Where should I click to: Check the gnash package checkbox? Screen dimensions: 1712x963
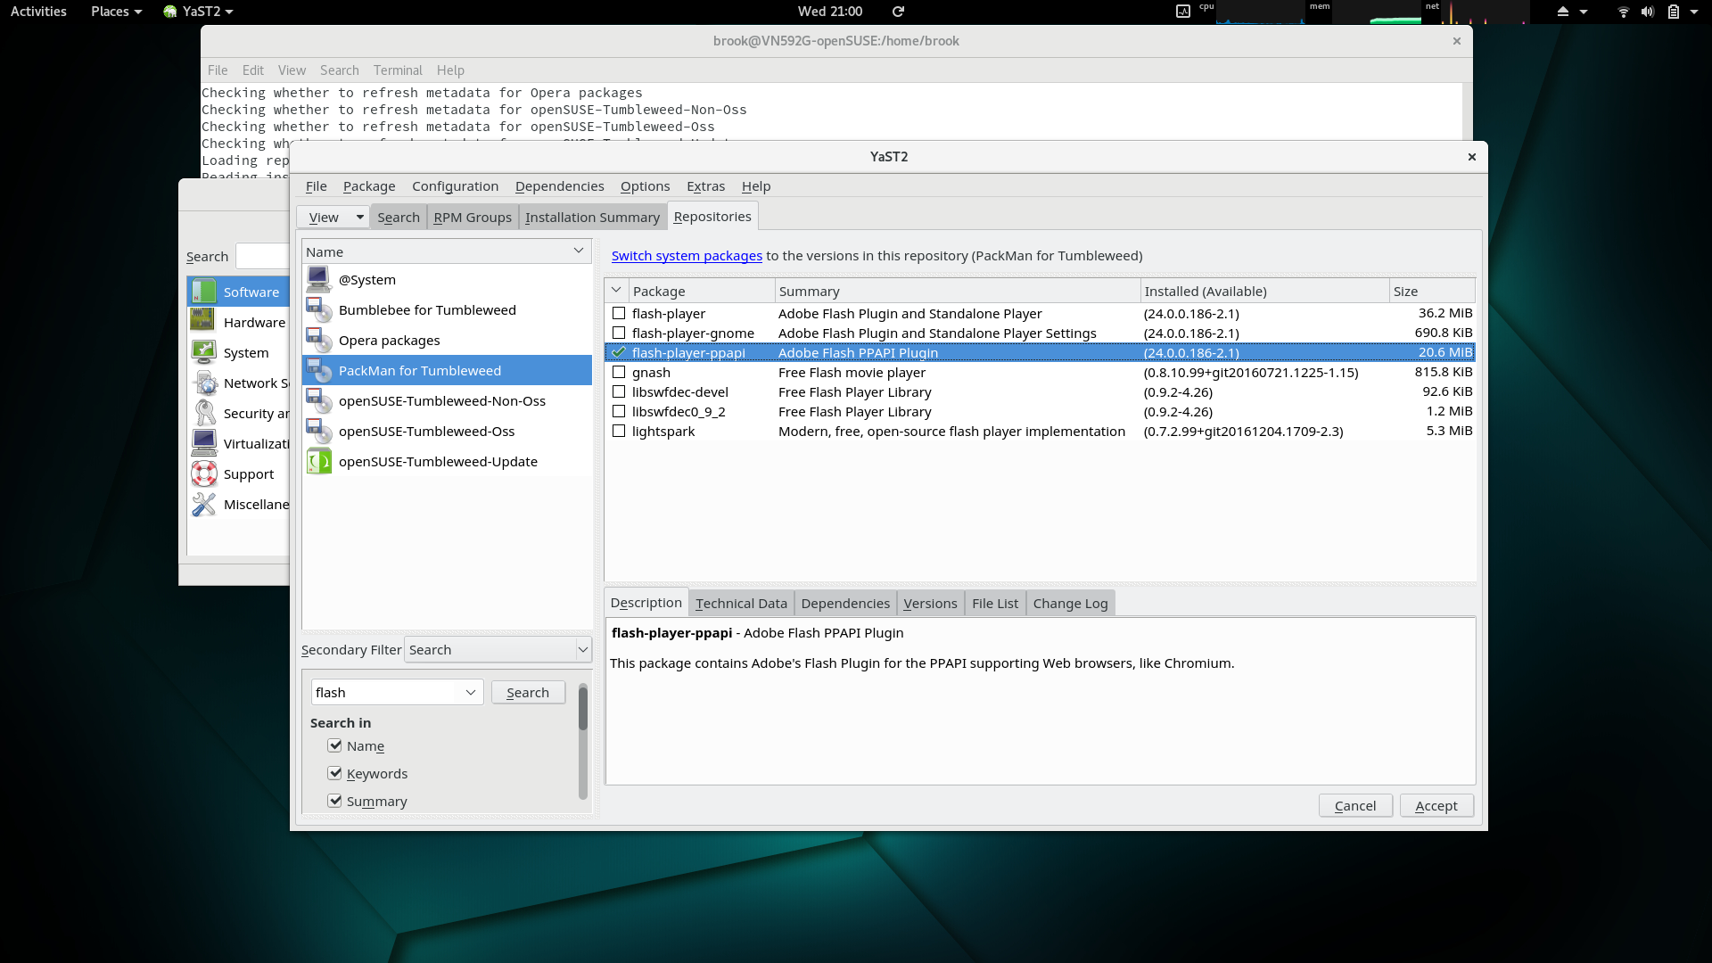[619, 373]
